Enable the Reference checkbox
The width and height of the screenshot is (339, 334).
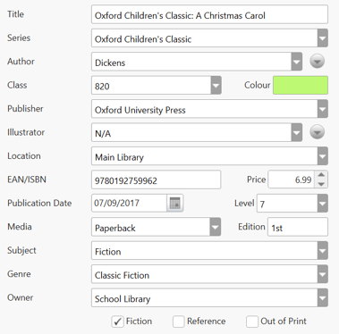click(179, 321)
